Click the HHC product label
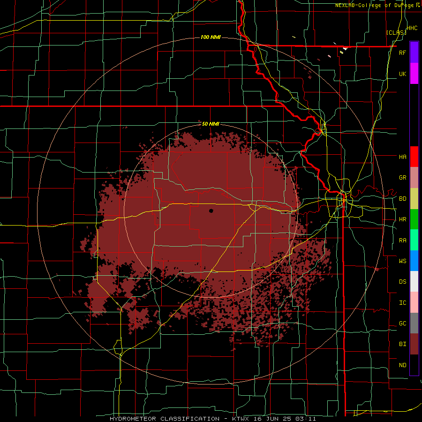This screenshot has height=422, width=422. [x=412, y=28]
